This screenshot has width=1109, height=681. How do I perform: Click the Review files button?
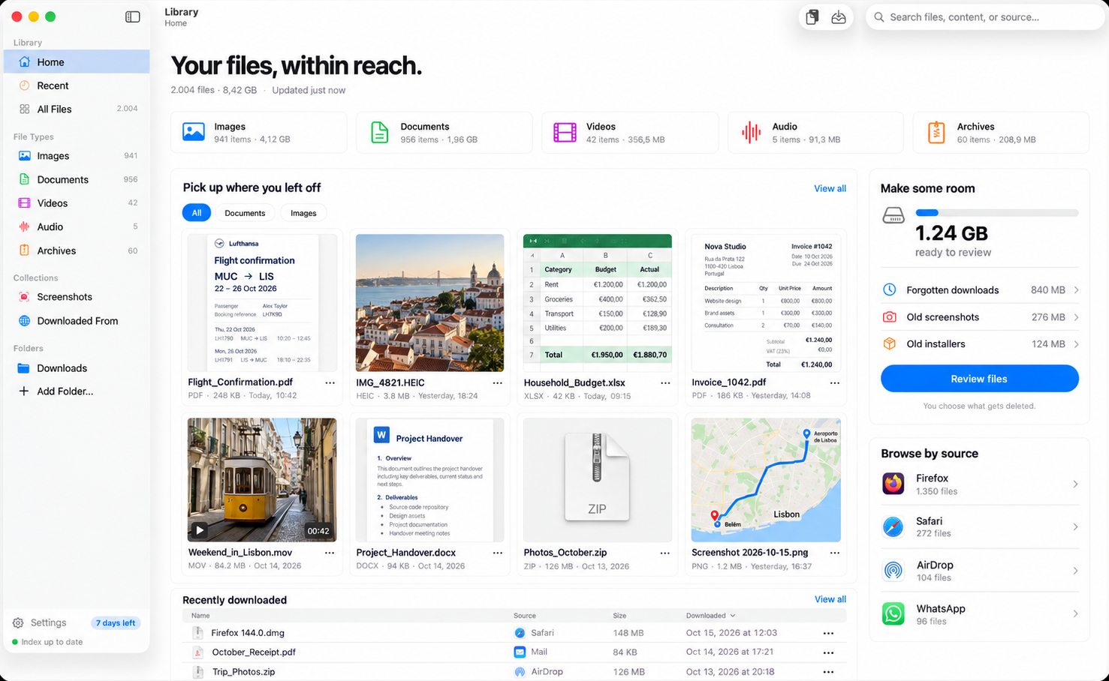tap(979, 379)
